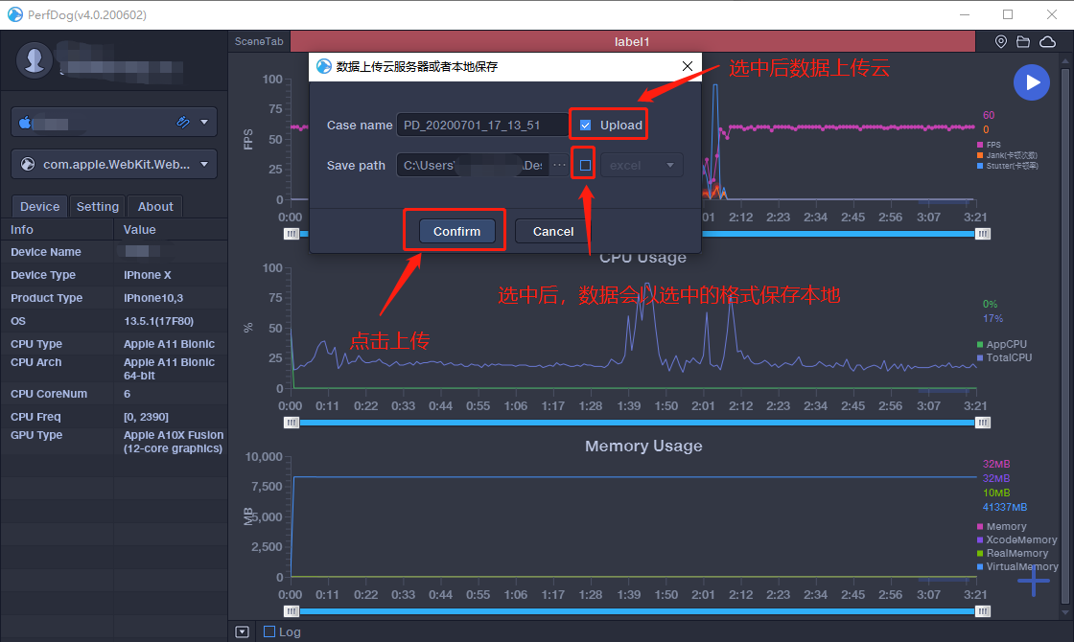Enable the local save checkbox
Image resolution: width=1074 pixels, height=642 pixels.
click(586, 165)
